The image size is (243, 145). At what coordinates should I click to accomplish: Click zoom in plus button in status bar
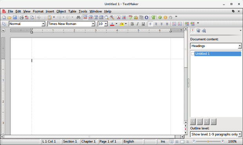[223, 141]
